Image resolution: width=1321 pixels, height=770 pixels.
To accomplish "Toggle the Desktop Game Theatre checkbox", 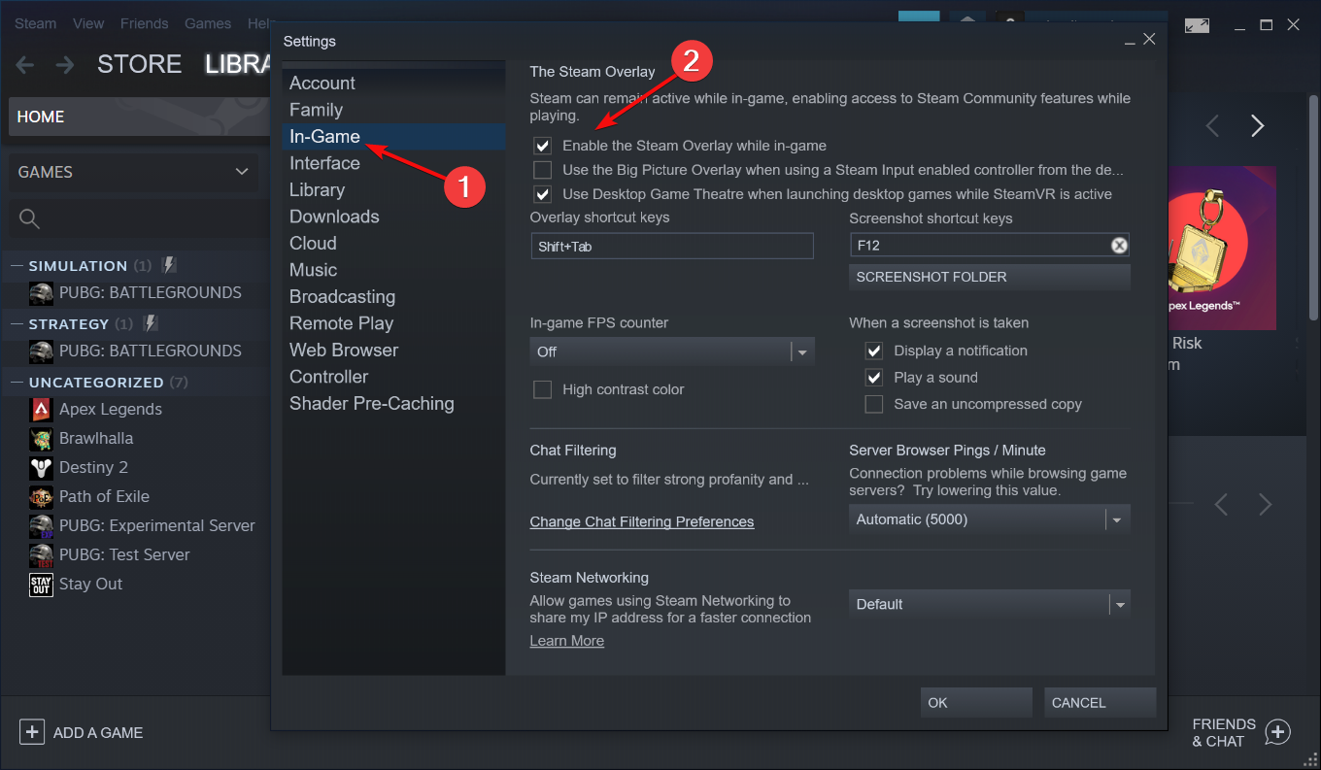I will click(542, 194).
